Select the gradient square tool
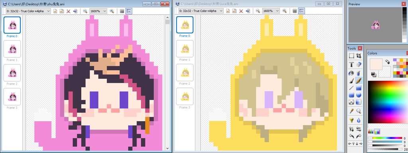Viewport: 408px width, 153px height. tap(359, 102)
